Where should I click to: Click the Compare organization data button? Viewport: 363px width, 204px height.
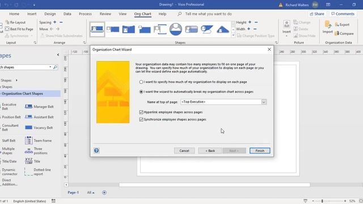click(344, 33)
